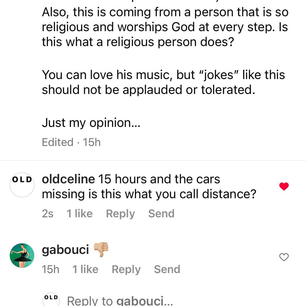306x306 pixels.
Task: Tap the 'Edited · 15h' label
Action: click(71, 142)
